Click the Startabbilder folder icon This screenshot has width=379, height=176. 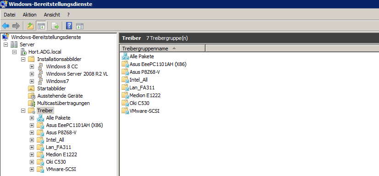(31, 88)
